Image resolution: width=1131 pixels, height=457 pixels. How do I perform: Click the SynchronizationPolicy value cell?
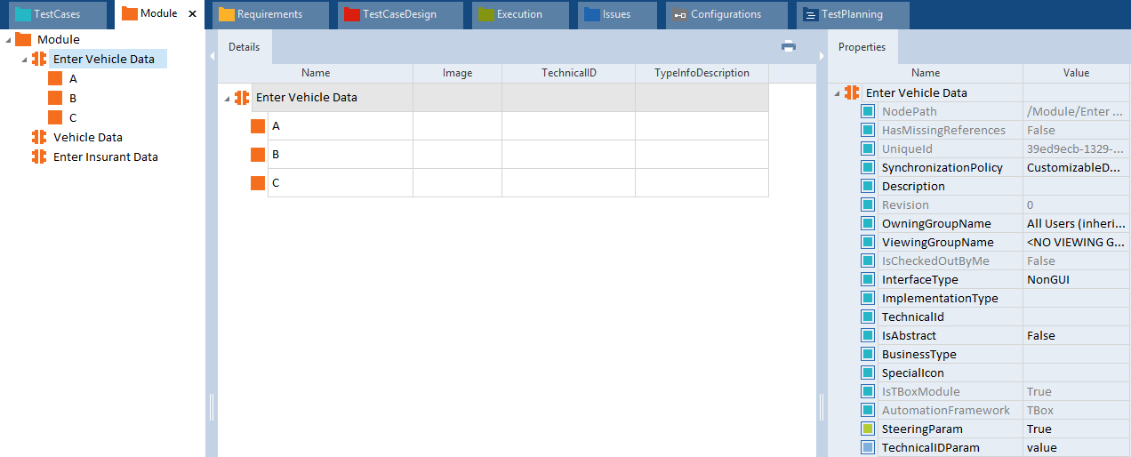click(x=1077, y=168)
